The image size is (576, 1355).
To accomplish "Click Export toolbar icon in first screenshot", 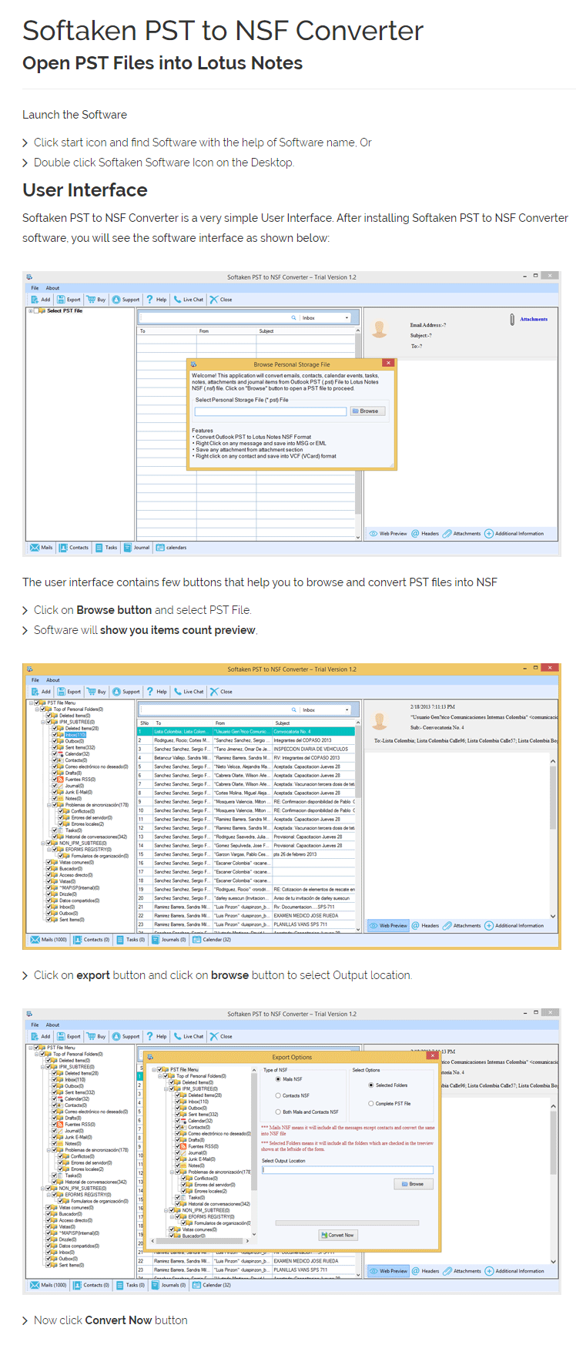I will coord(61,300).
